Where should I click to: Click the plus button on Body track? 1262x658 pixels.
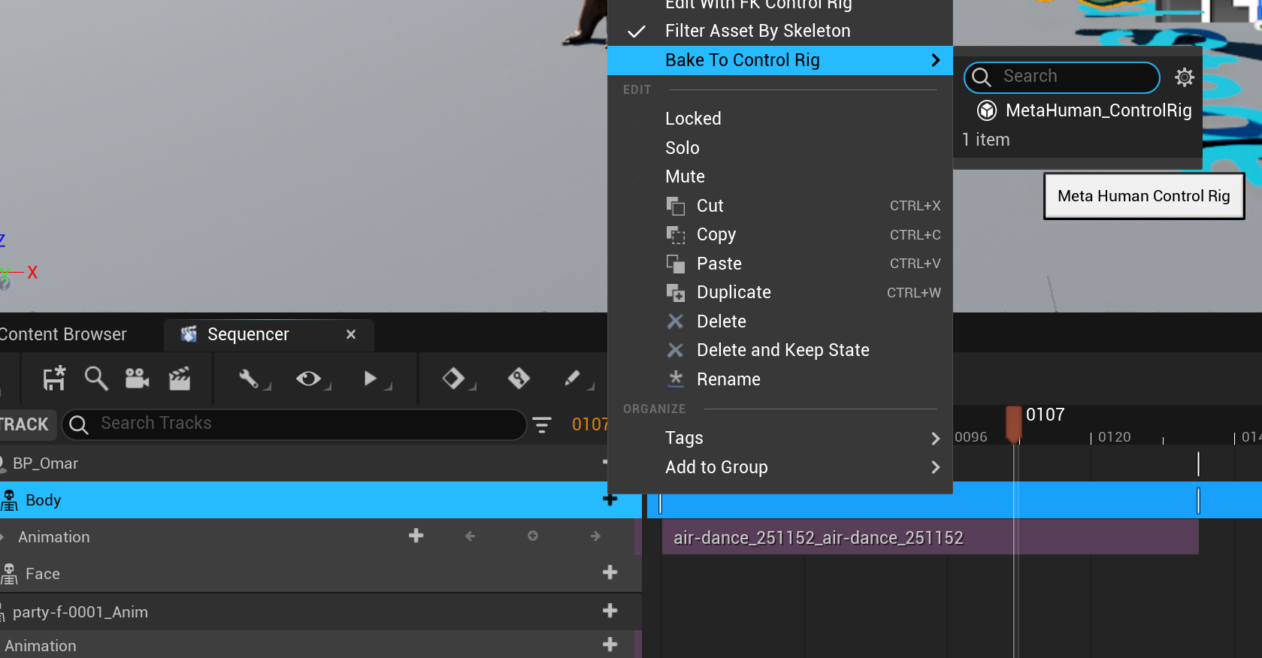[x=610, y=500]
